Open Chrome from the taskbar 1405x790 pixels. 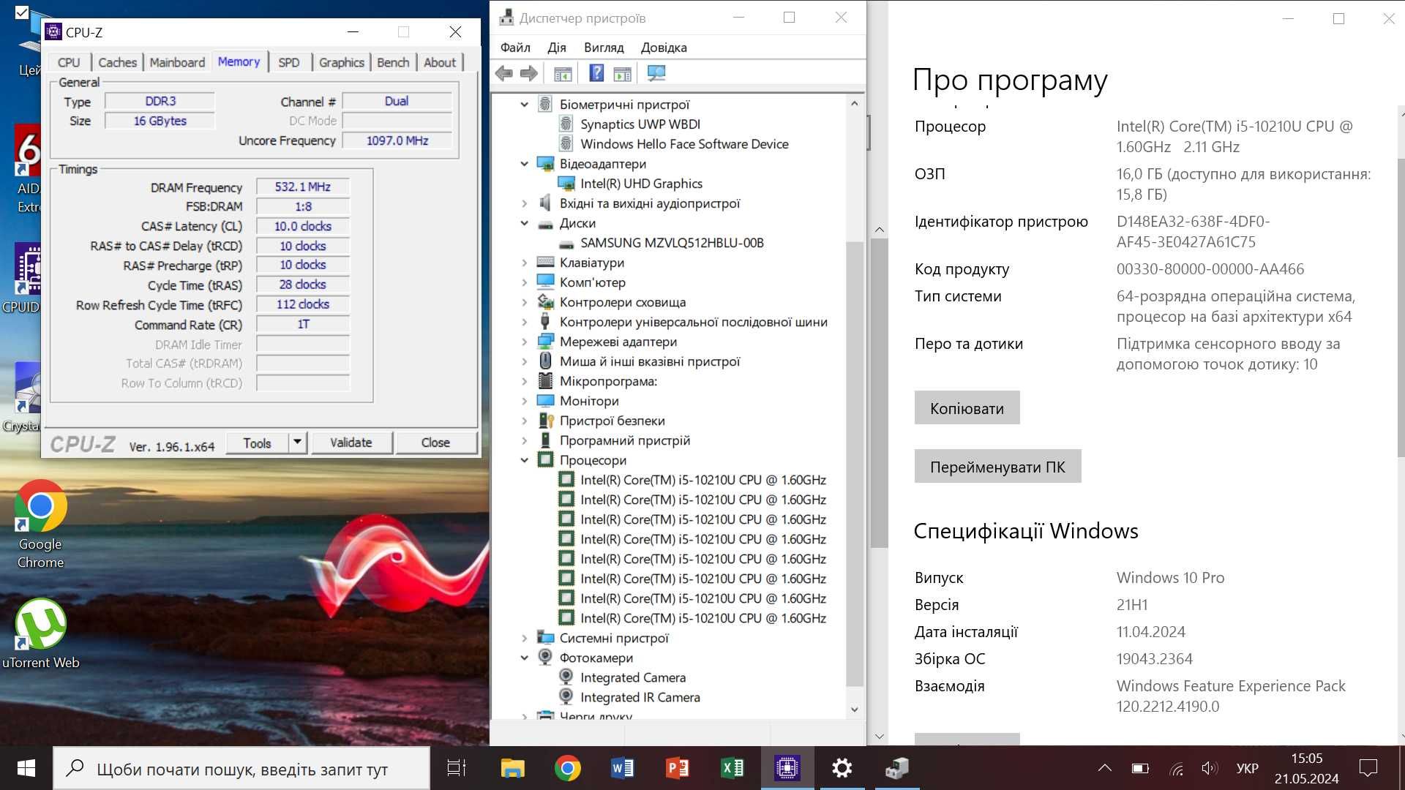[x=568, y=768]
